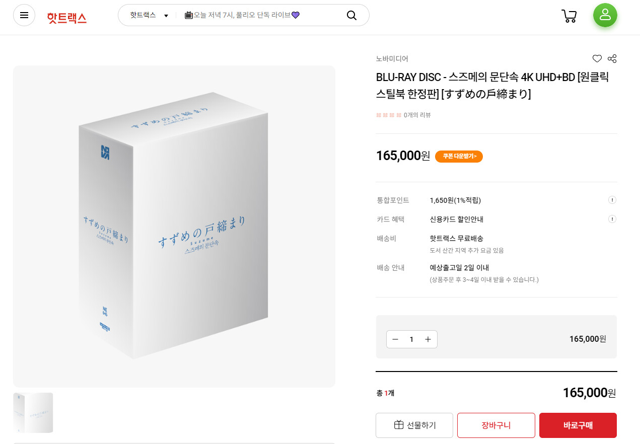640x444 pixels.
Task: Select the product thumbnail image
Action: [33, 413]
